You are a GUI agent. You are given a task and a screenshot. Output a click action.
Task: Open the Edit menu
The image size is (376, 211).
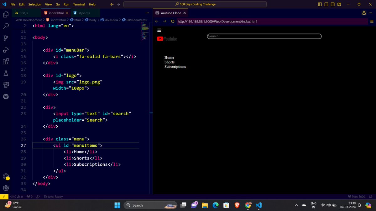(22, 4)
